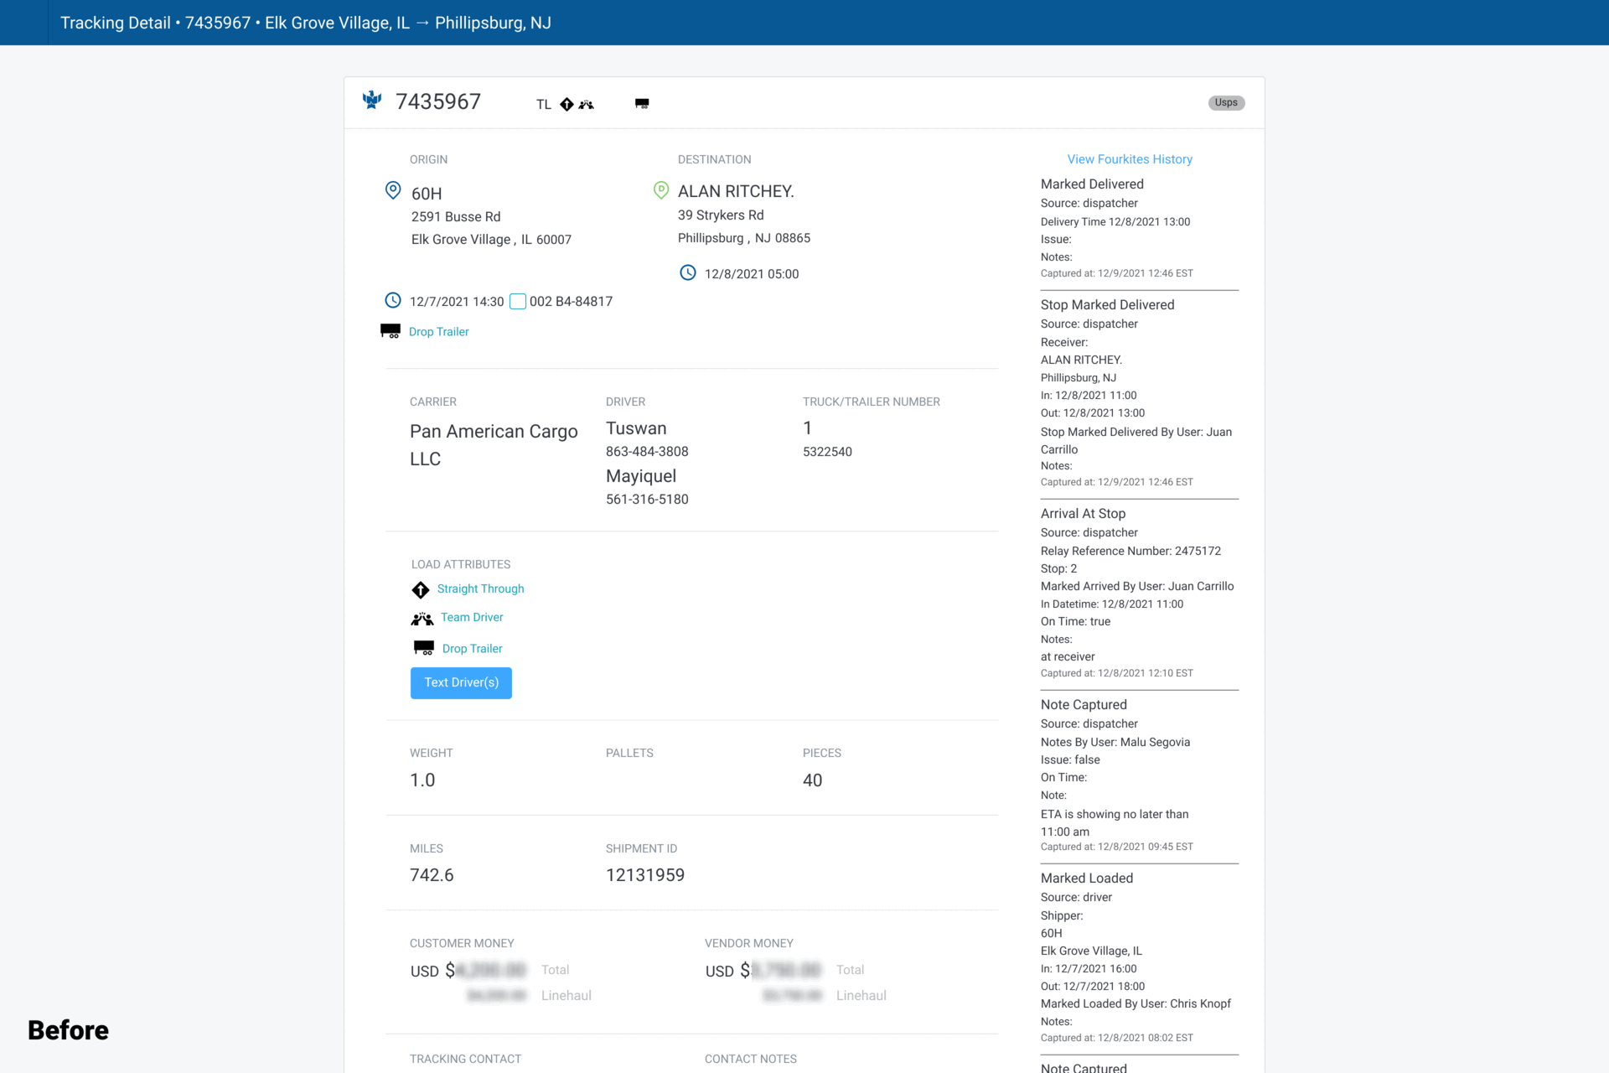Click the USPS eagle logo beside 7435967

(x=372, y=101)
